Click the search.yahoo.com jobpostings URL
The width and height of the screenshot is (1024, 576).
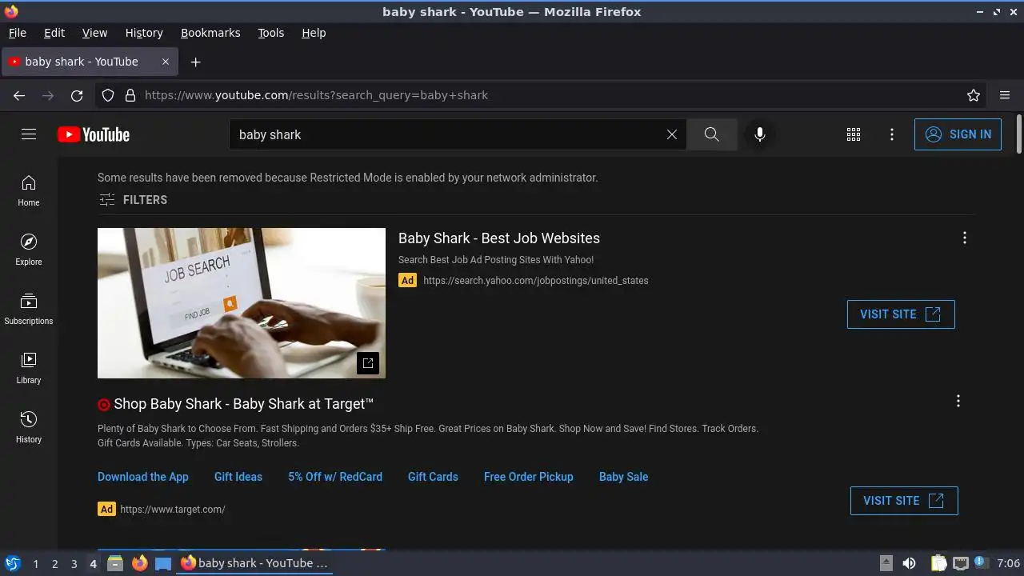tap(536, 281)
